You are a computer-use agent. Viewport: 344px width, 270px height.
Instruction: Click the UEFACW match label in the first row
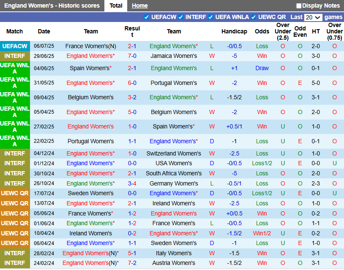(x=15, y=46)
